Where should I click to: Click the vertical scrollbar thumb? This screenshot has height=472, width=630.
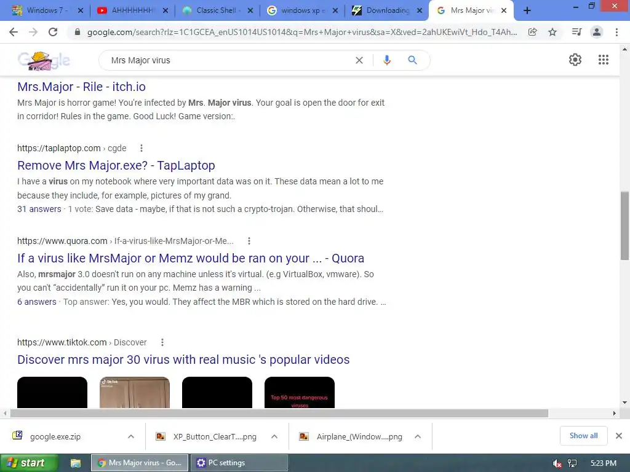[x=624, y=226]
